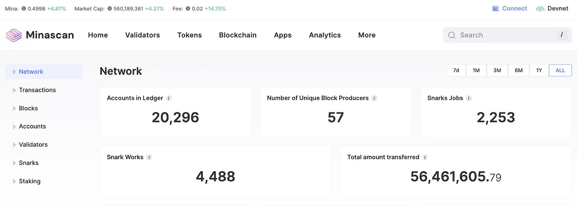Click the Devnet network signal icon
The height and width of the screenshot is (206, 577).
click(540, 9)
